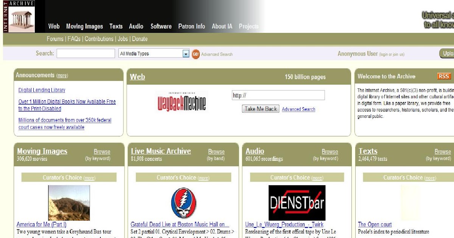
Task: Open the About IA navigation tab
Action: (222, 26)
